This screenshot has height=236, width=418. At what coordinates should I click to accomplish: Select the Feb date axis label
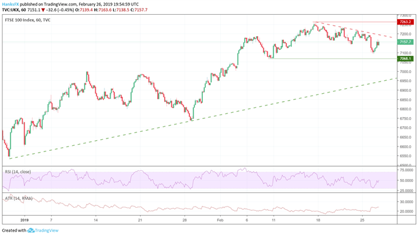coord(220,220)
